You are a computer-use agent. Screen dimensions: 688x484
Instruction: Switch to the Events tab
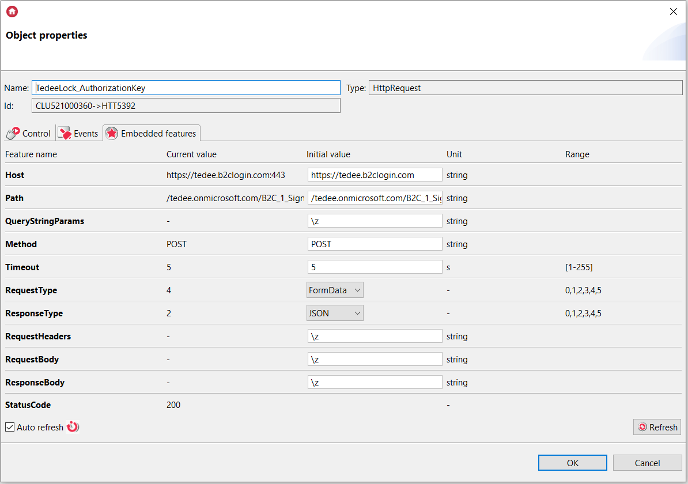78,134
